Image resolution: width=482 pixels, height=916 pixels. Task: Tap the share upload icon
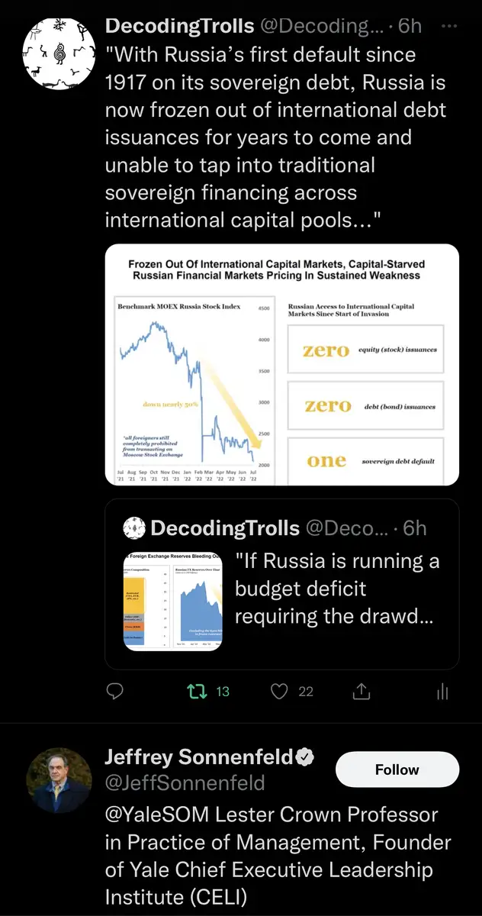click(x=361, y=692)
